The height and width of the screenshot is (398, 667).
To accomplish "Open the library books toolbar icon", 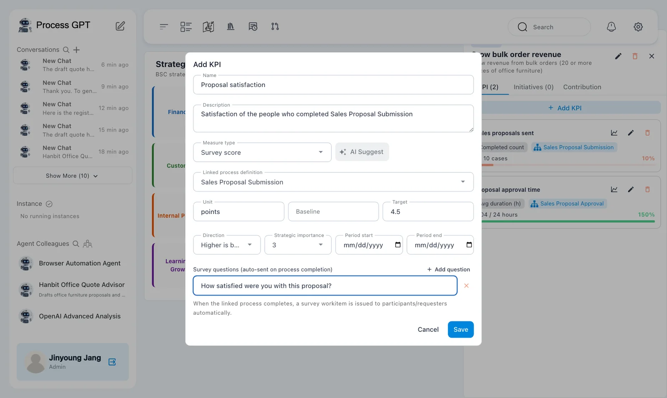I will (x=231, y=27).
